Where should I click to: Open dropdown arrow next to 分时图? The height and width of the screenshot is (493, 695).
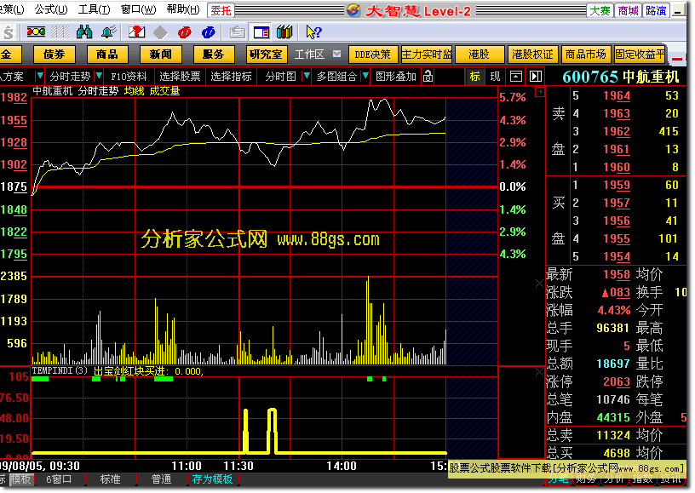tap(307, 76)
